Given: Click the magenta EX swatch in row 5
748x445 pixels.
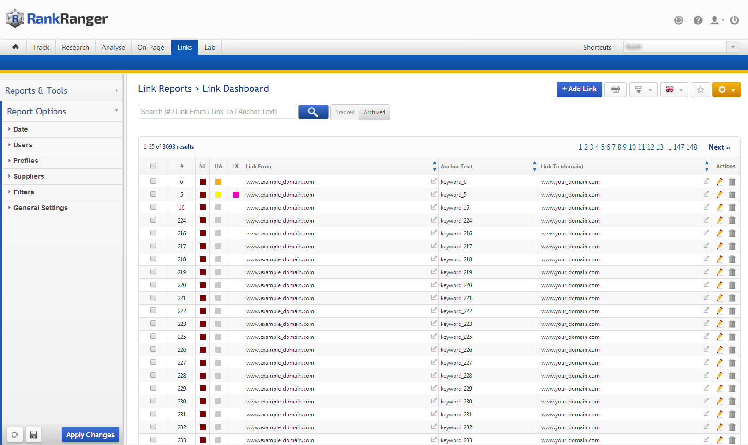Looking at the screenshot, I should pyautogui.click(x=235, y=194).
